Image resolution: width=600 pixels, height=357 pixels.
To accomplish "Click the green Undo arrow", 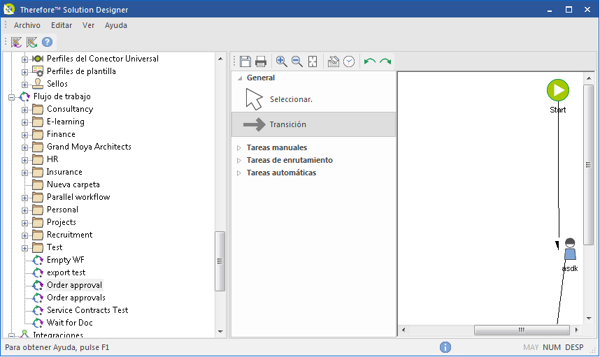I will point(370,61).
